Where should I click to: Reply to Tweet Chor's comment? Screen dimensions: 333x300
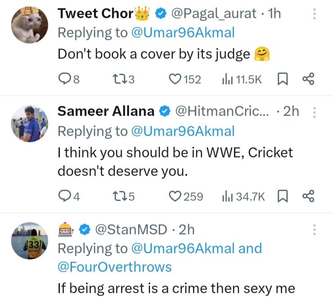point(65,79)
